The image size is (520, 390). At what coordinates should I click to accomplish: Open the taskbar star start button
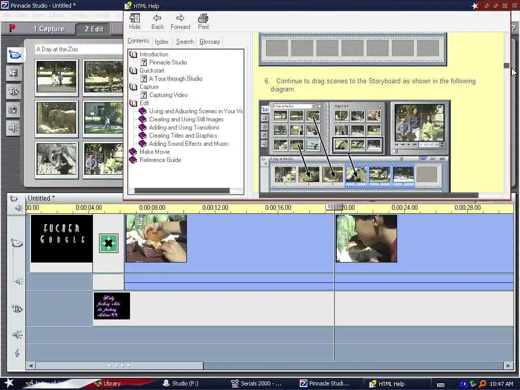9,383
